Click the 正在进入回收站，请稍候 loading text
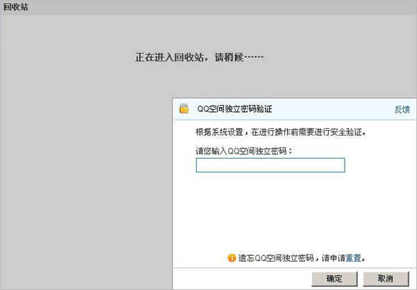Image resolution: width=417 pixels, height=290 pixels. coord(199,57)
